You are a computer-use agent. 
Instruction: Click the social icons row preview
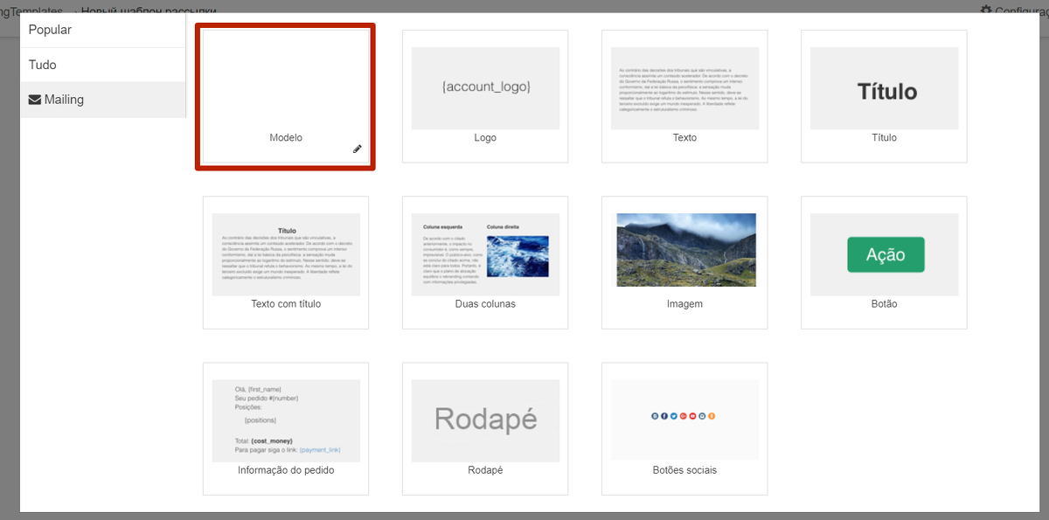tap(684, 416)
